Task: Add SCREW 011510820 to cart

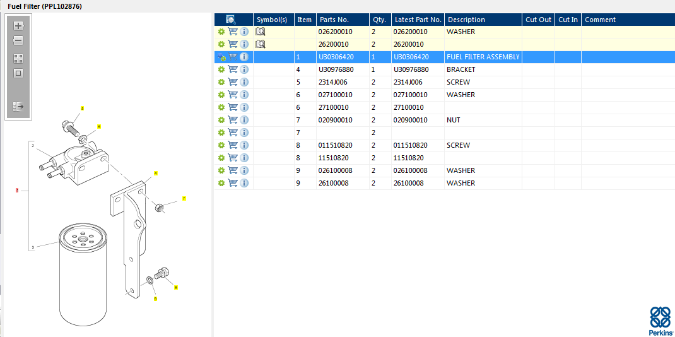Action: (x=233, y=145)
